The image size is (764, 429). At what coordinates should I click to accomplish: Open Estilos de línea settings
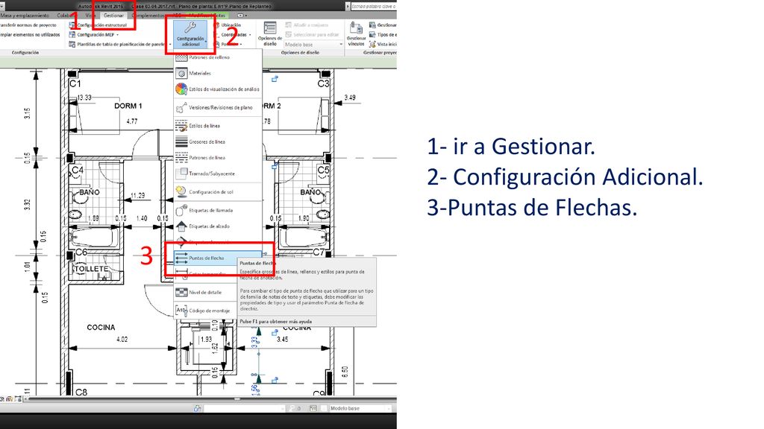(x=218, y=126)
